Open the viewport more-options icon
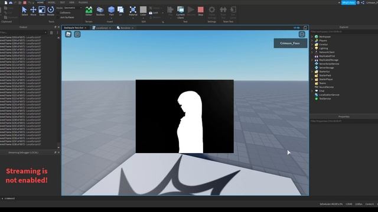Image resolution: width=378 pixels, height=212 pixels. (302, 34)
